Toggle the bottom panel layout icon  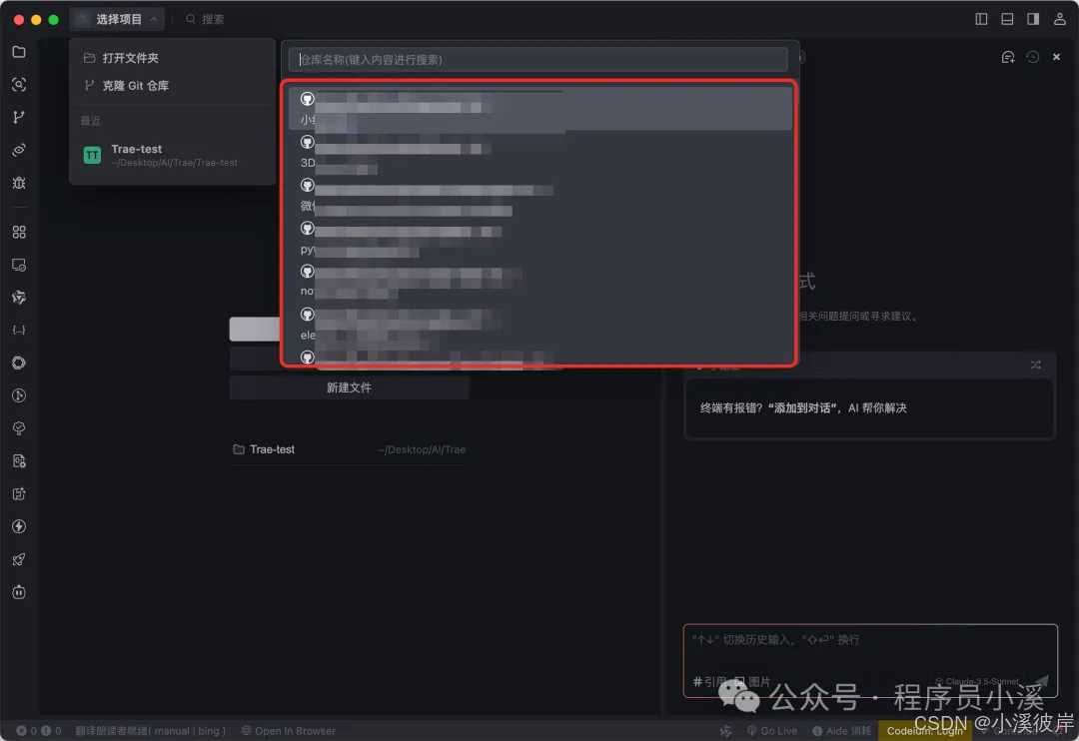(x=1007, y=19)
